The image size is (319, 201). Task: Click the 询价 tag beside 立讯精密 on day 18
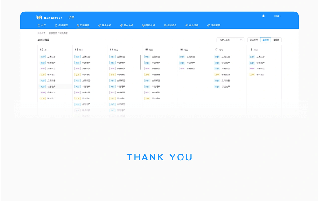click(x=252, y=57)
